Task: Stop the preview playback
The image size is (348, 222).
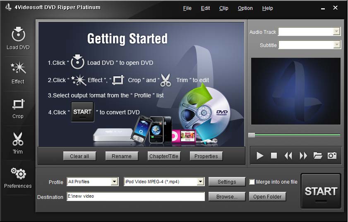Action: 274,156
